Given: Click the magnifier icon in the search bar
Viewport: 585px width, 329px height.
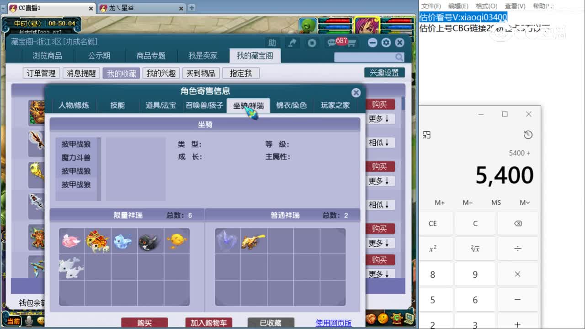Looking at the screenshot, I should [398, 58].
